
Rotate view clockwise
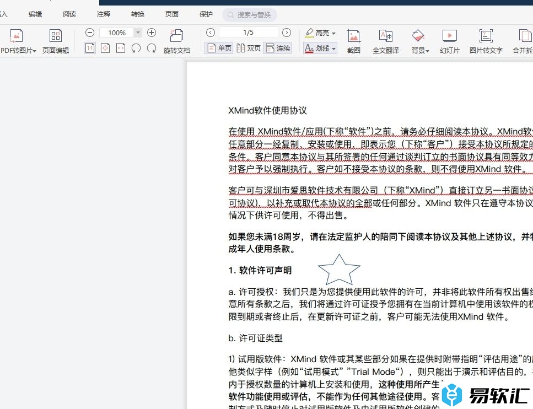click(152, 49)
